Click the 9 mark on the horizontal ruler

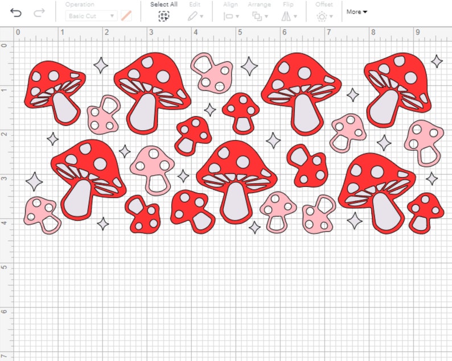pyautogui.click(x=418, y=32)
